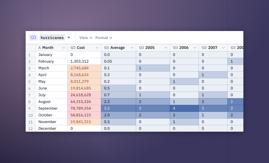
Task: Click the 123 type icon for Average column
Action: [x=107, y=48]
